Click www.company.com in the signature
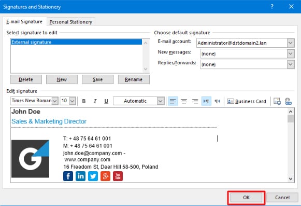301x206 pixels. point(88,160)
